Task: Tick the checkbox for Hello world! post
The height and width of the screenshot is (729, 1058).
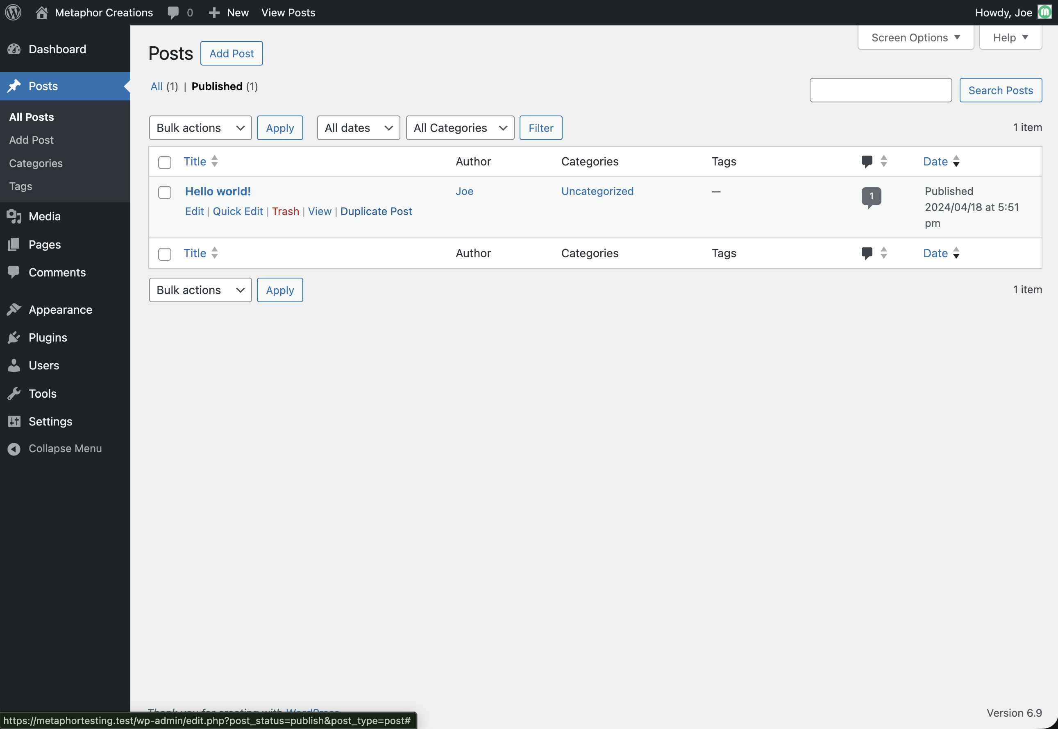Action: point(165,192)
